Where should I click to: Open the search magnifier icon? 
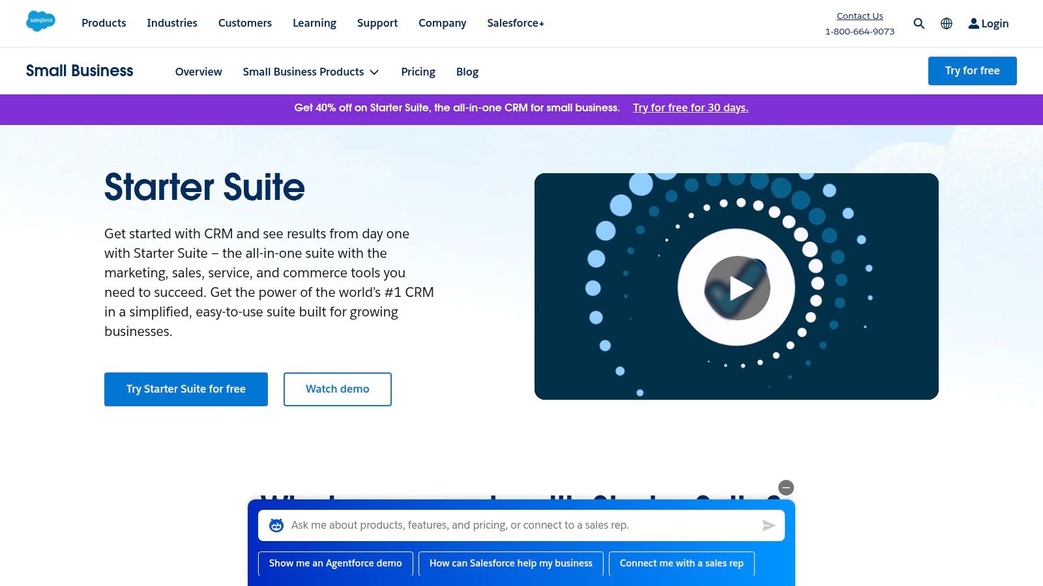(x=918, y=23)
